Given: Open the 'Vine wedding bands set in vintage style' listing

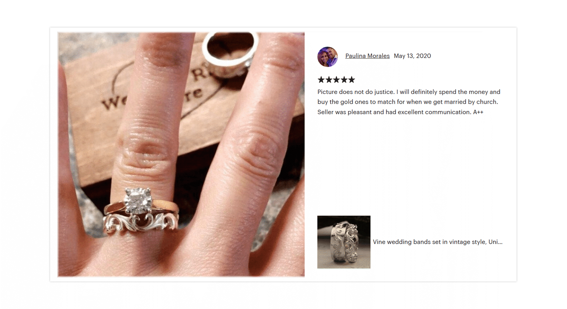Looking at the screenshot, I should (438, 242).
